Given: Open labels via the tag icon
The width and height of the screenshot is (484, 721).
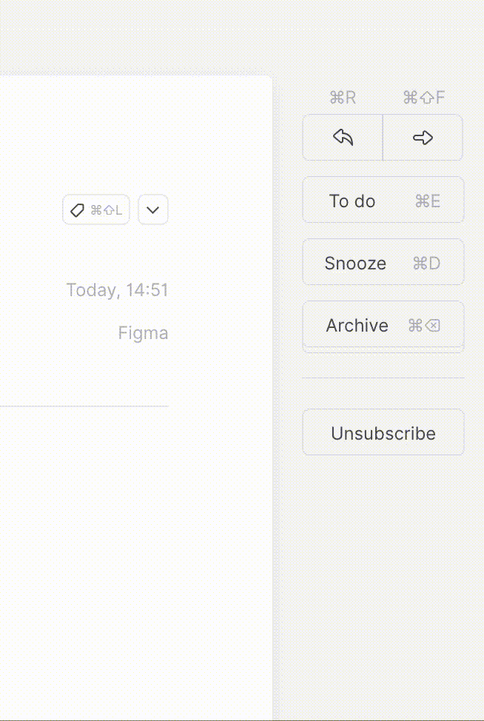Looking at the screenshot, I should pyautogui.click(x=78, y=209).
